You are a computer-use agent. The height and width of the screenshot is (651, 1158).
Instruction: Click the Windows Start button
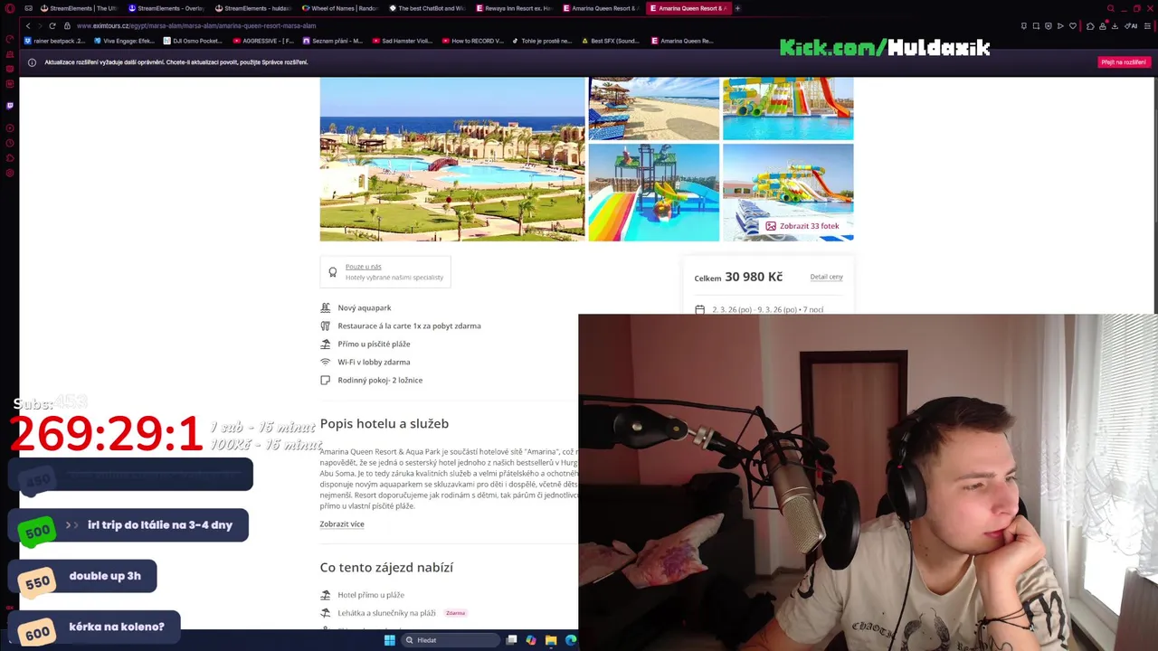click(x=390, y=640)
